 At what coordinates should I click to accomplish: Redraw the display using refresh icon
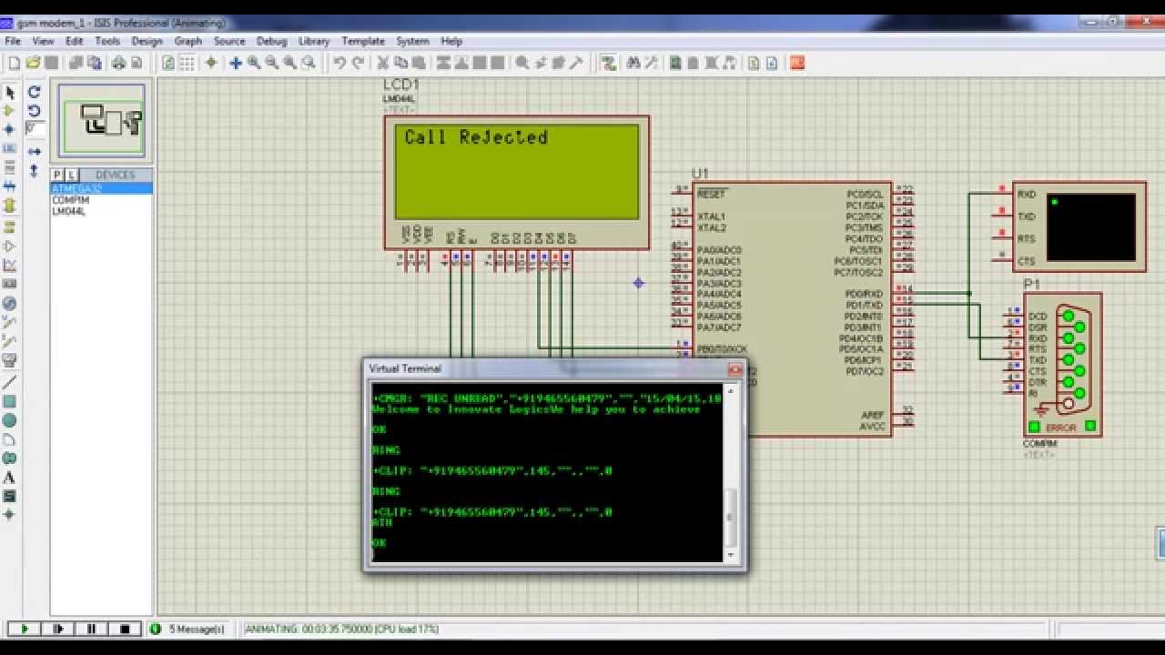[x=168, y=63]
